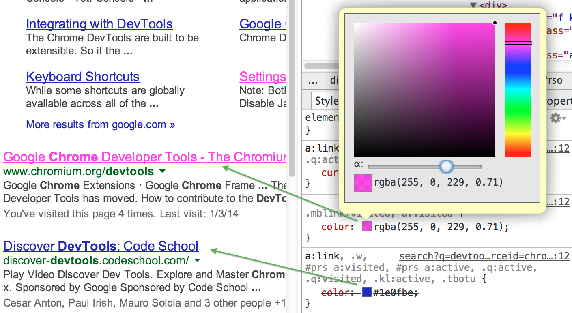Open the Integrating with DevTools link
Screen dimensions: 572x313
[x=99, y=24]
